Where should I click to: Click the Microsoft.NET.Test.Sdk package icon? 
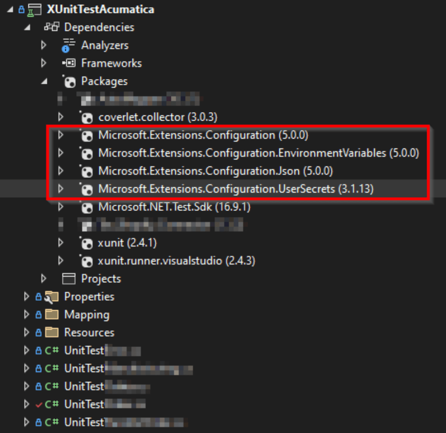pyautogui.click(x=86, y=207)
